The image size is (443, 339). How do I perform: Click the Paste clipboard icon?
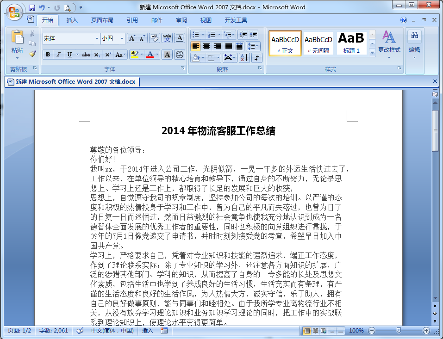click(17, 37)
